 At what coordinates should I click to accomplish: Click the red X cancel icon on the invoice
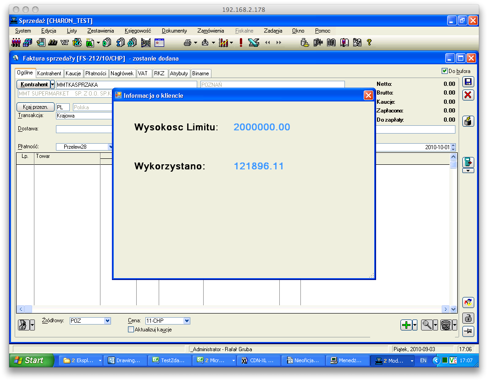[468, 95]
